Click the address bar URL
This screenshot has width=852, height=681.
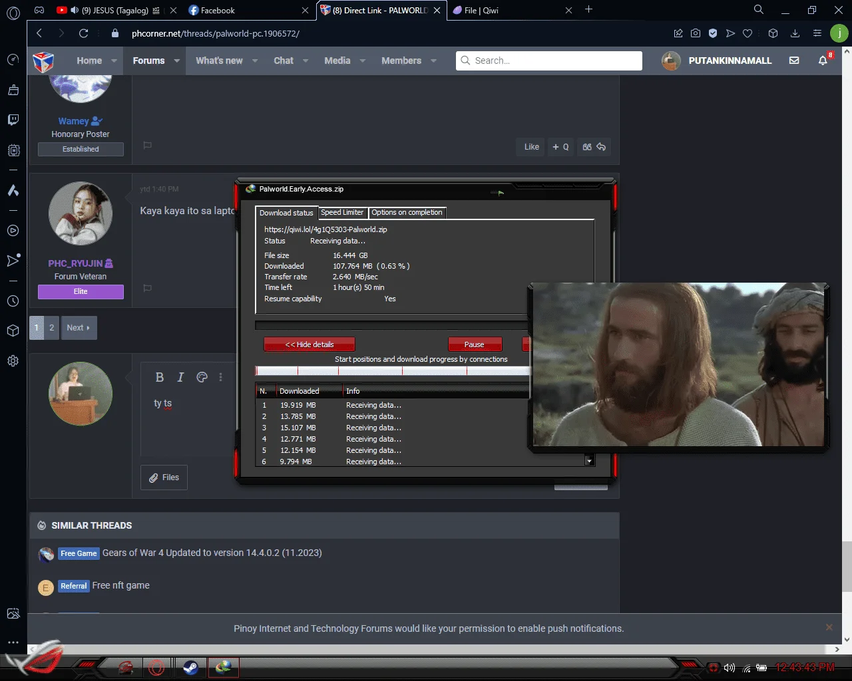tap(216, 33)
